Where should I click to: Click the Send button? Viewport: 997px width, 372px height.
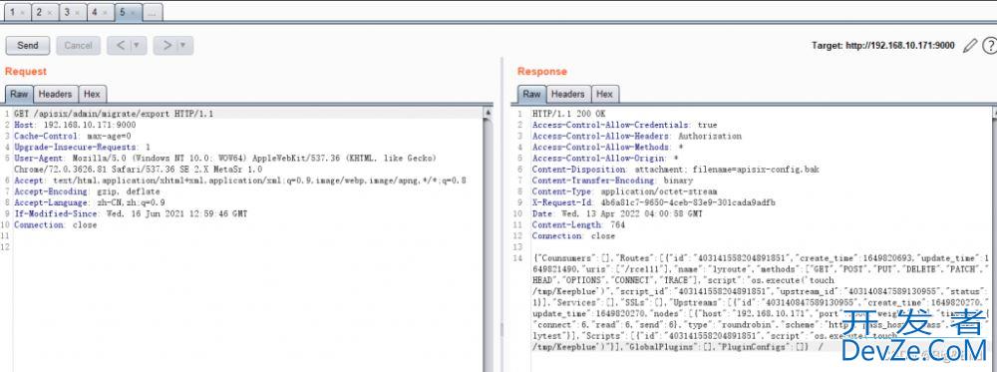(27, 45)
